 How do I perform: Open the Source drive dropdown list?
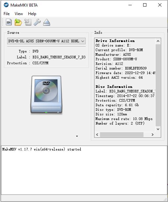(x=46, y=41)
